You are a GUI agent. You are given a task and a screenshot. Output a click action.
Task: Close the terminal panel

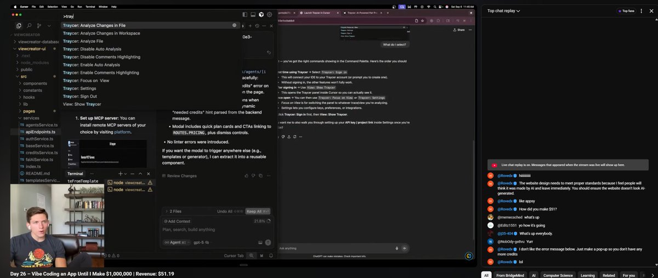(x=148, y=173)
